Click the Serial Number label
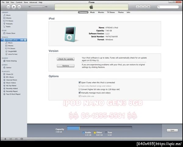183x147 pixels. (98, 37)
